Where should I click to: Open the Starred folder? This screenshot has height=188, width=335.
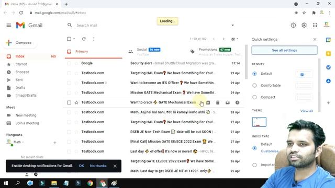[x=21, y=64]
